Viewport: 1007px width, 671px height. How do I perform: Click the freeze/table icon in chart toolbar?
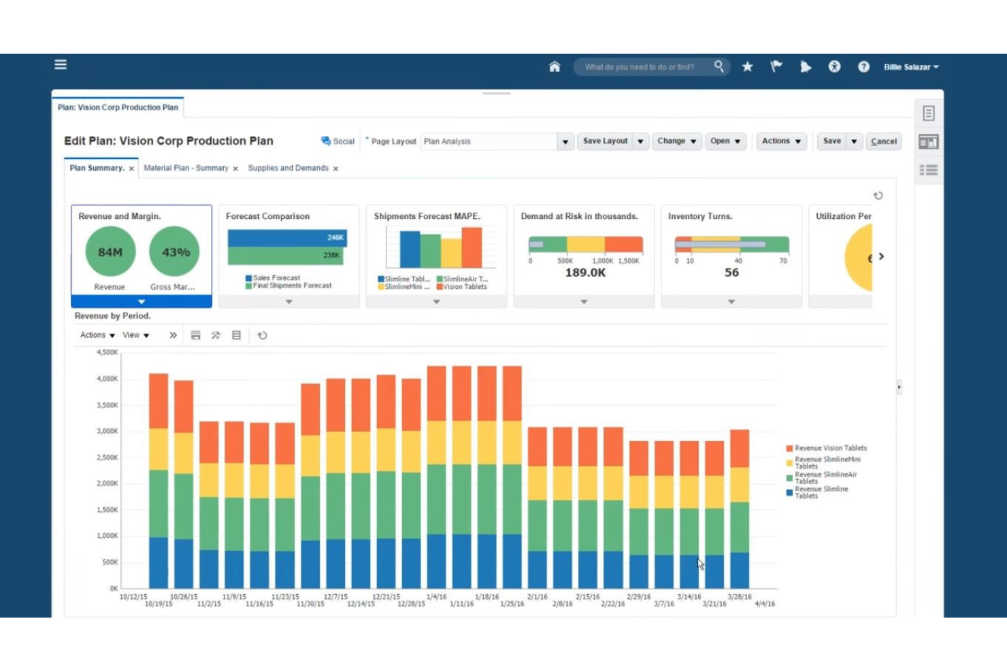click(196, 335)
